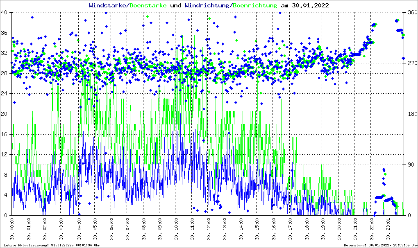Select the green Boenrichtung title label
The image size is (418, 248).
pos(255,5)
